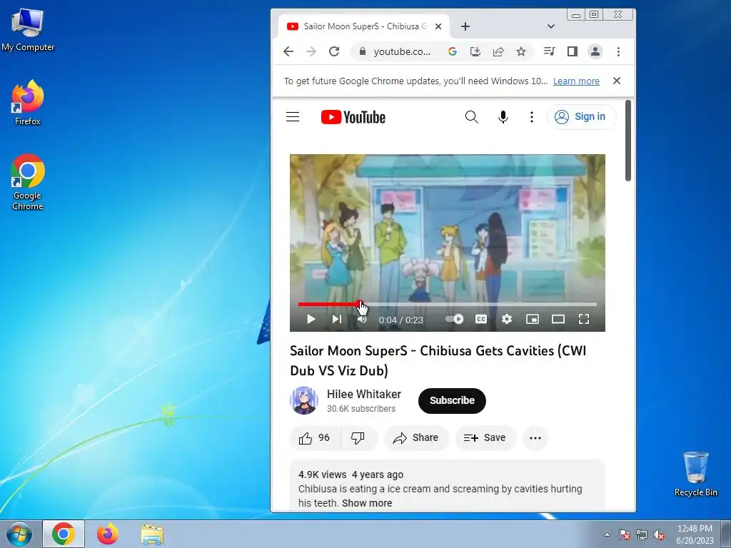Image resolution: width=731 pixels, height=548 pixels.
Task: Open Chrome side panel
Action: 572,51
